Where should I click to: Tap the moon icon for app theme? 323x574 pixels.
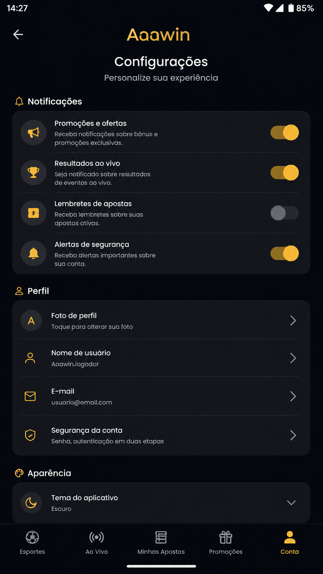[31, 503]
